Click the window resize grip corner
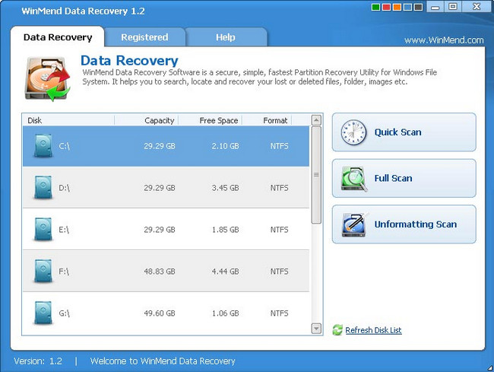This screenshot has height=372, width=494. 490,367
